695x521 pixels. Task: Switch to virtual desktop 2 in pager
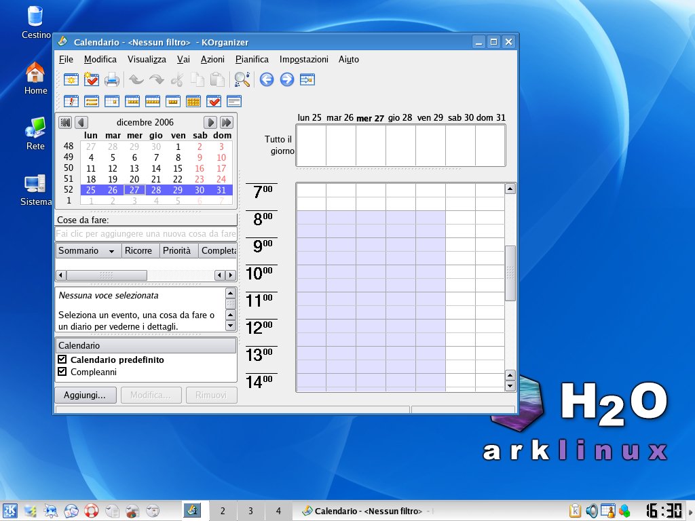pos(223,511)
